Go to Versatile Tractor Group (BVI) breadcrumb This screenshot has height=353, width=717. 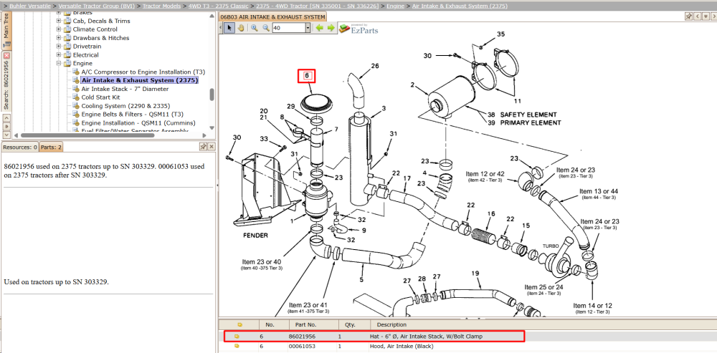pyautogui.click(x=97, y=6)
